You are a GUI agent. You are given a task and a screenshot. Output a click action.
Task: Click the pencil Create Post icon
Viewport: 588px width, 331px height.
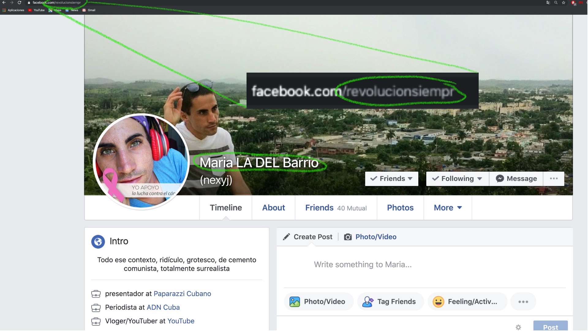click(x=286, y=237)
